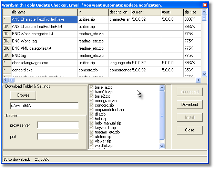Select BNC World.tag filename cell
The image size is (214, 169).
coord(44,41)
